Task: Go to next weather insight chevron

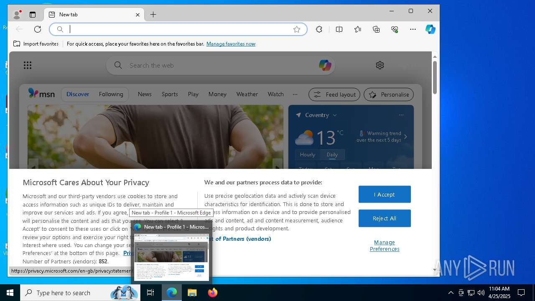Action: [405, 137]
